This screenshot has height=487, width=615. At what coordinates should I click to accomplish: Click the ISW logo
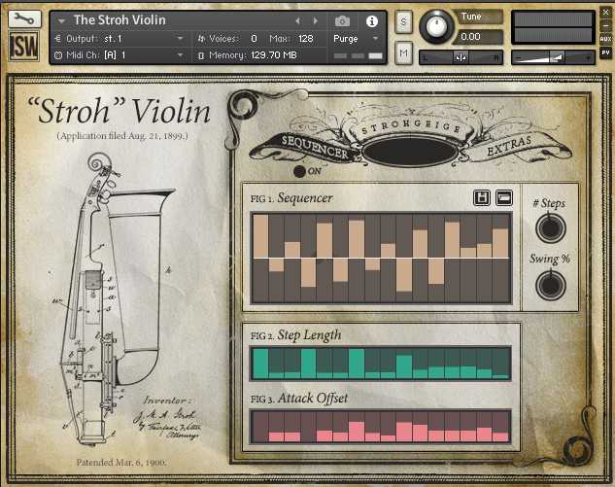click(24, 46)
